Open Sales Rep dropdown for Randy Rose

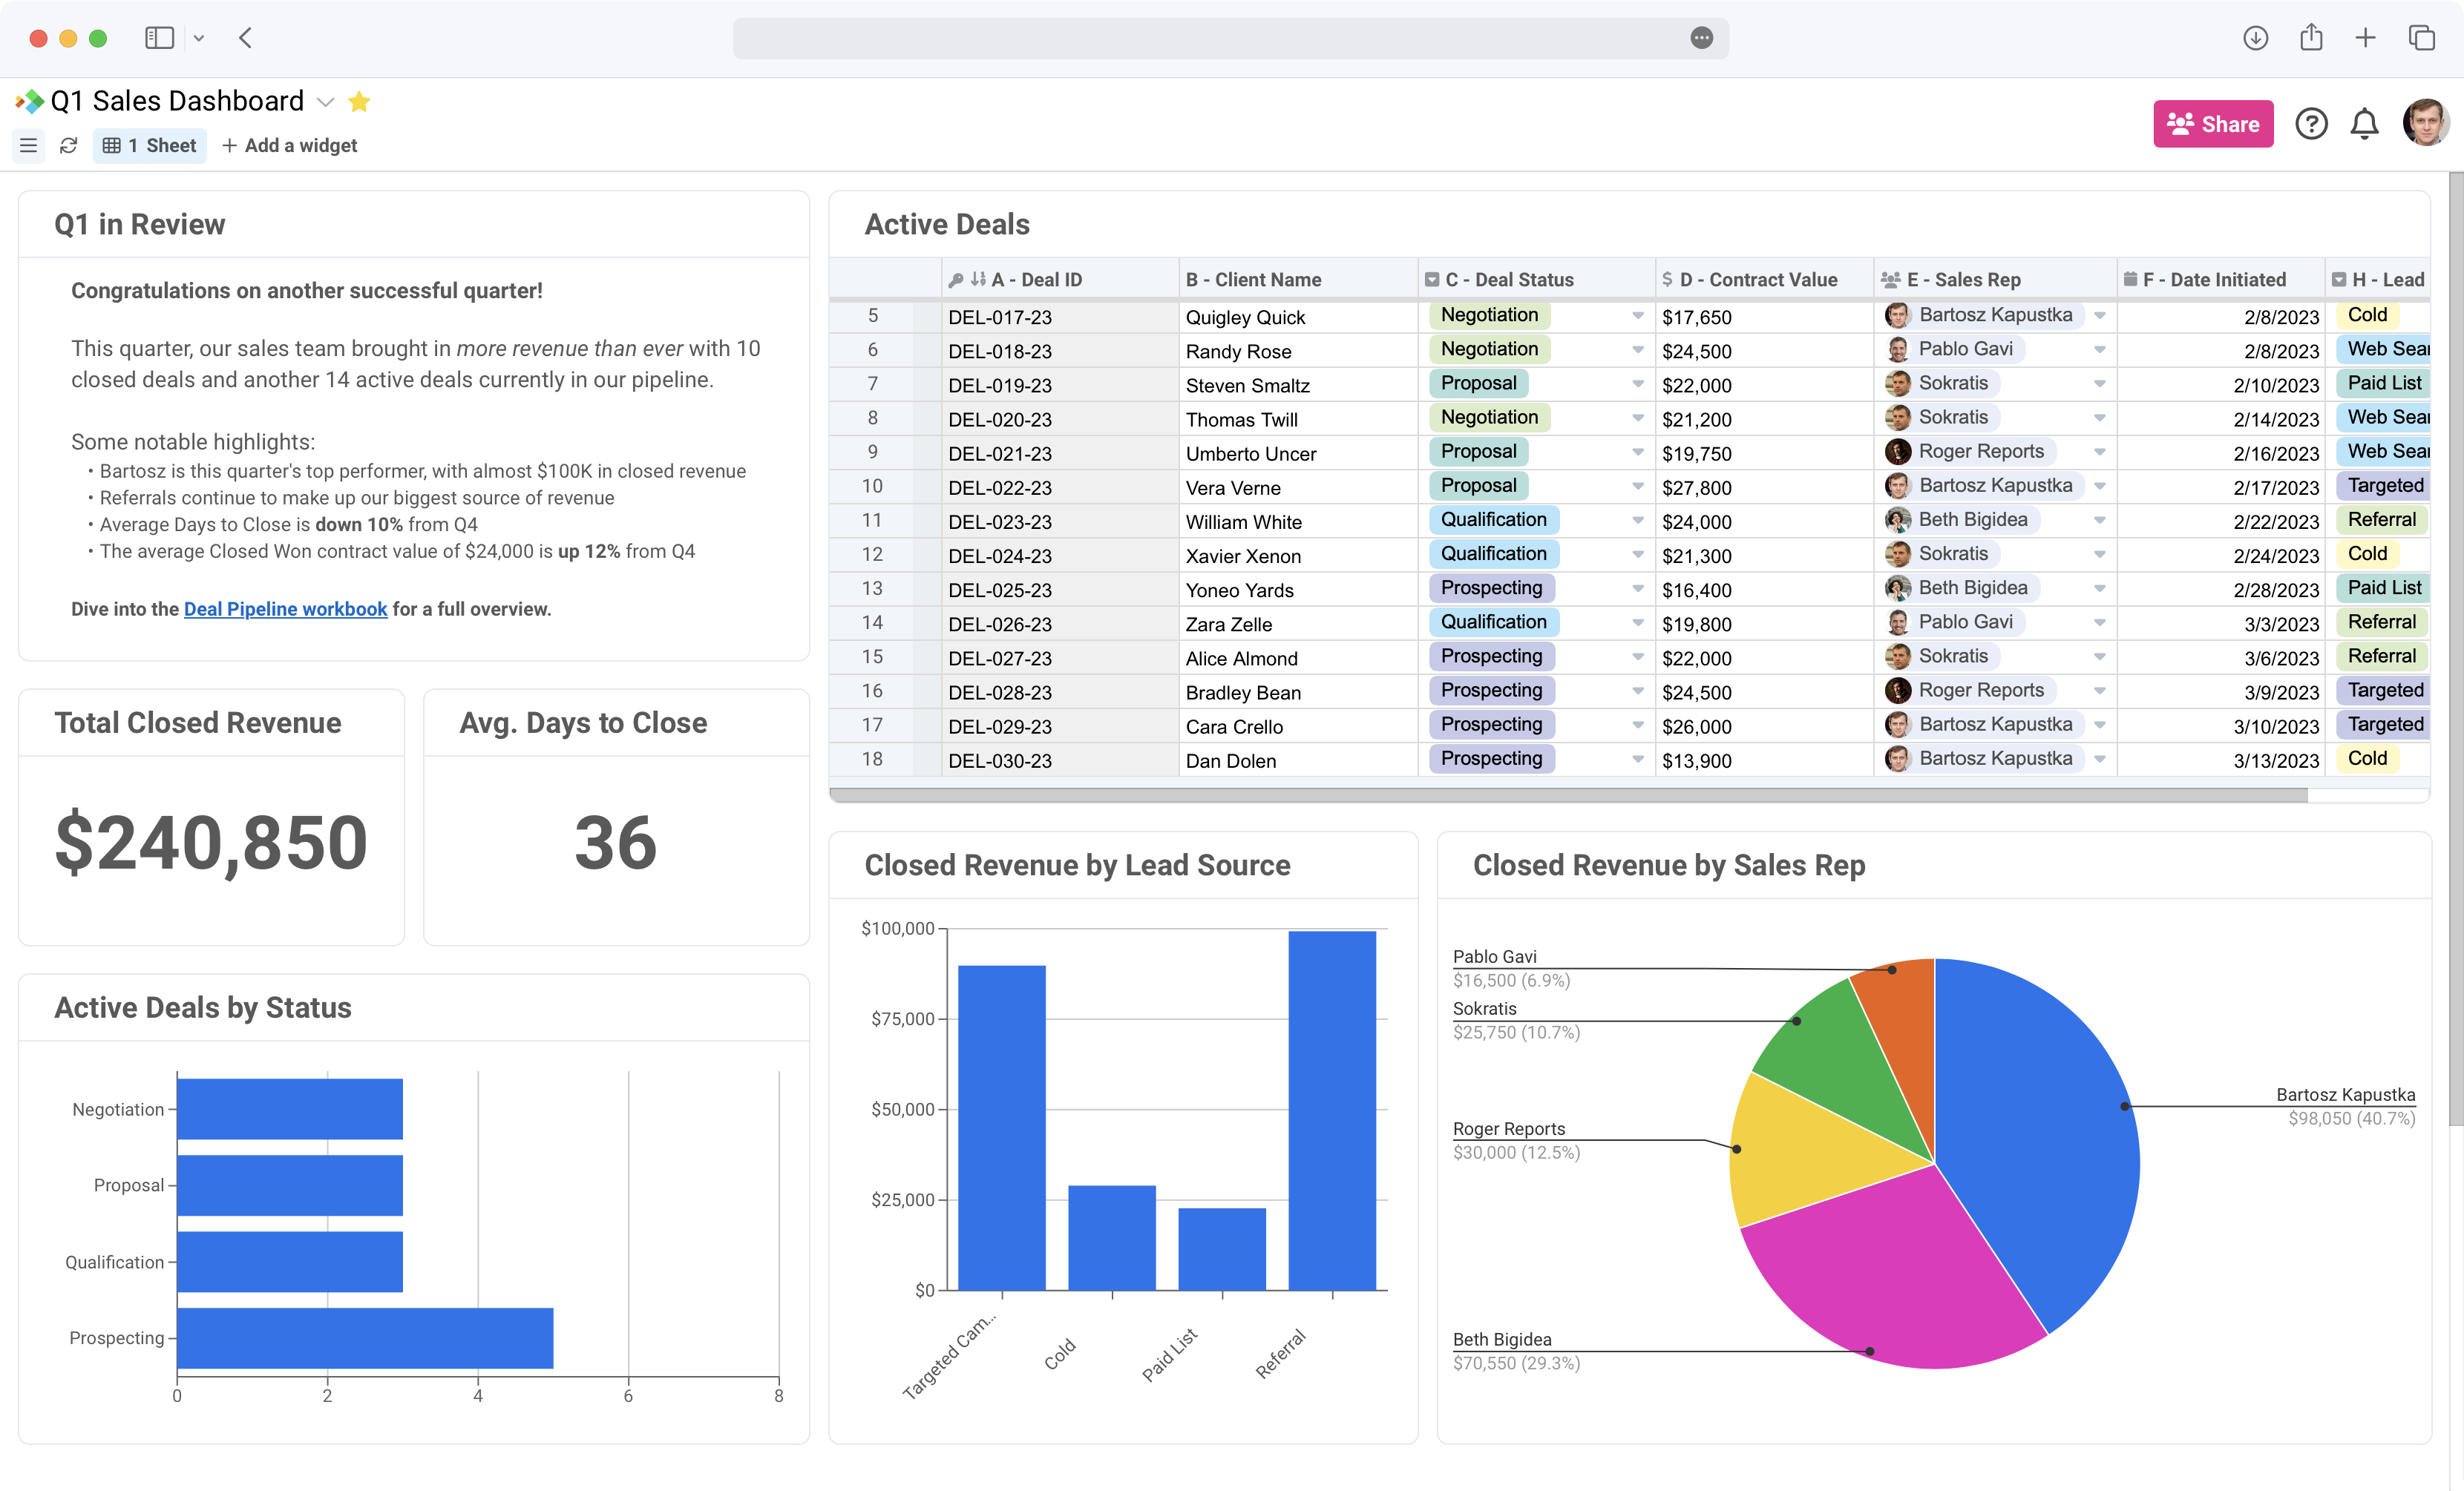tap(2099, 350)
